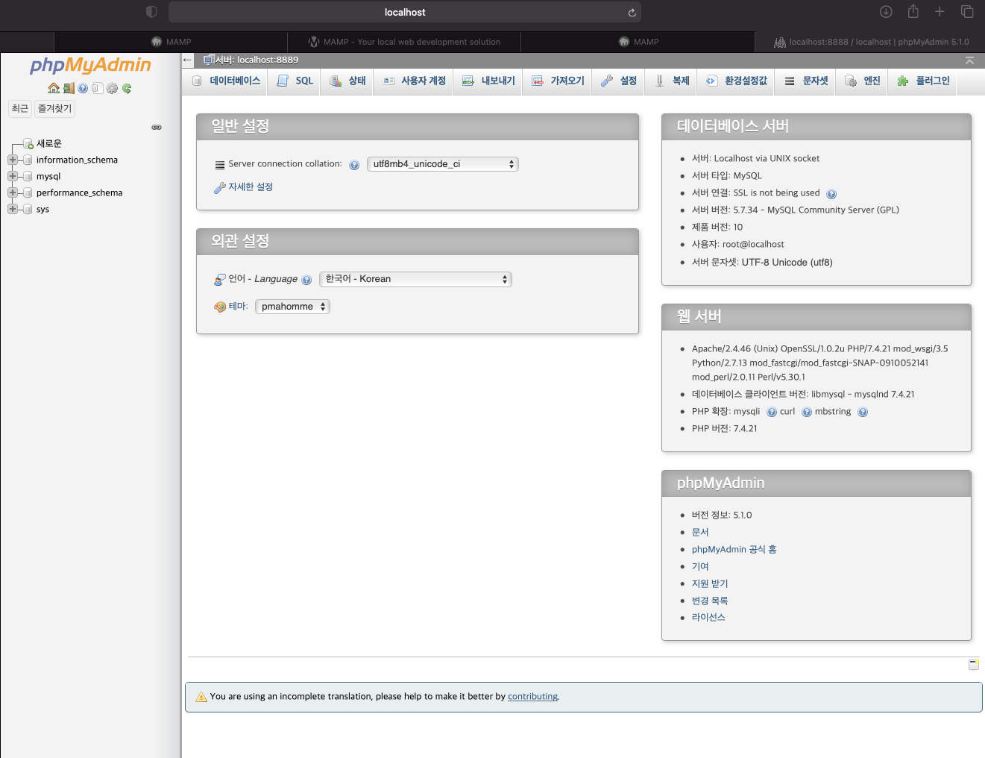Expand the mysql database tree node
The width and height of the screenshot is (985, 758).
(13, 176)
